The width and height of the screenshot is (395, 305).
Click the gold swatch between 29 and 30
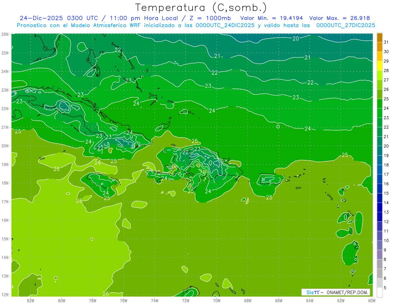(380, 56)
